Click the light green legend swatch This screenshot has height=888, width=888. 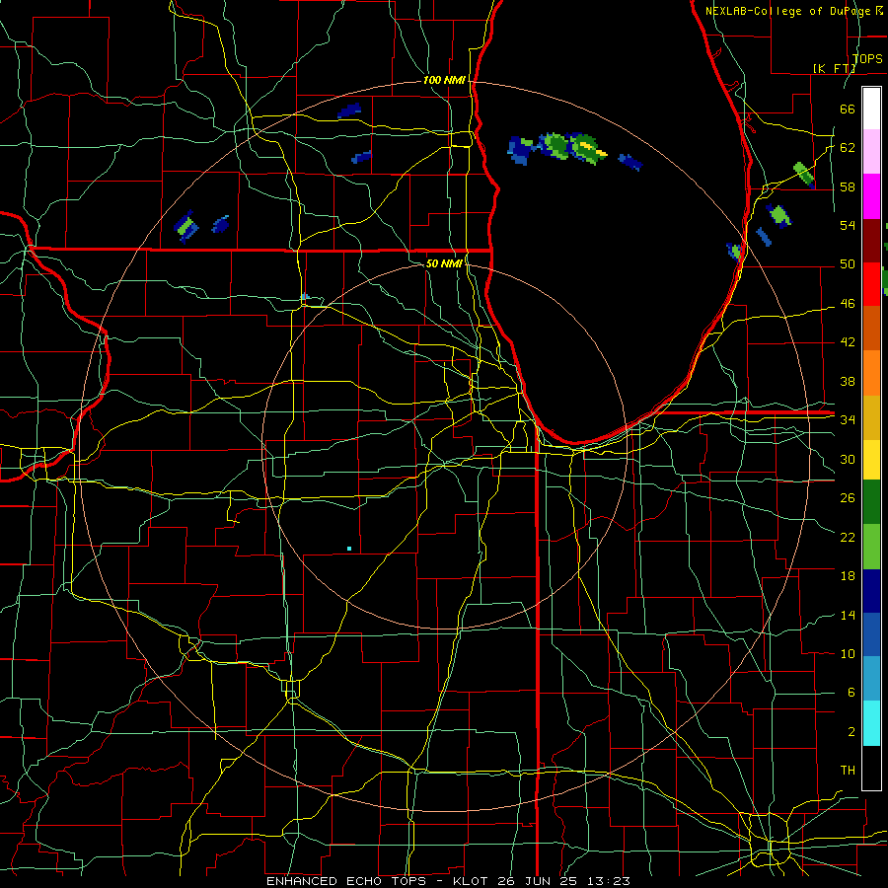(871, 547)
